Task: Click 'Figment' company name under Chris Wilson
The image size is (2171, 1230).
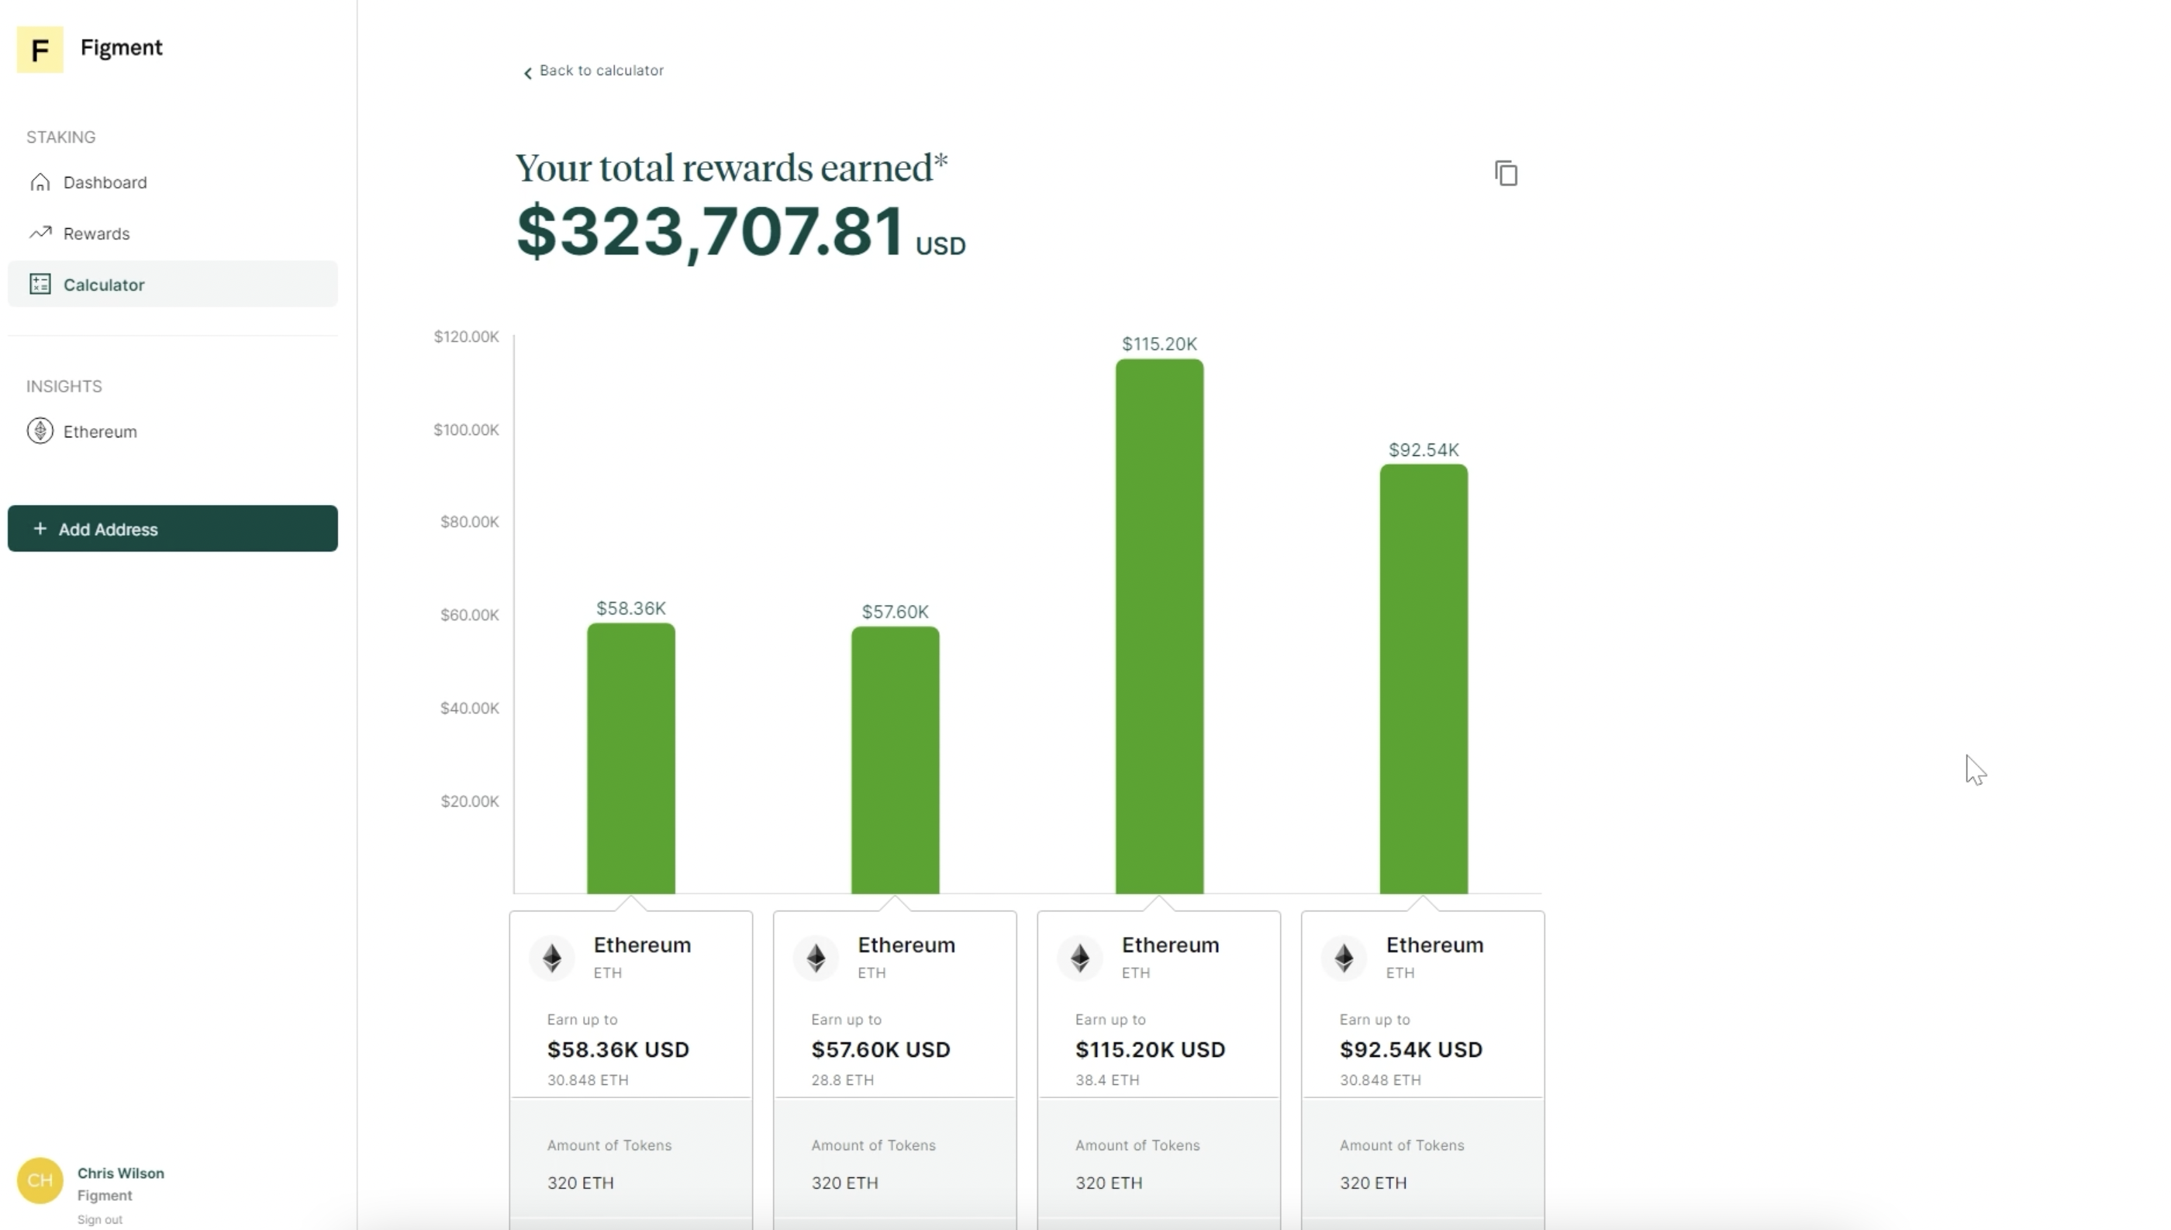Action: pyautogui.click(x=105, y=1195)
